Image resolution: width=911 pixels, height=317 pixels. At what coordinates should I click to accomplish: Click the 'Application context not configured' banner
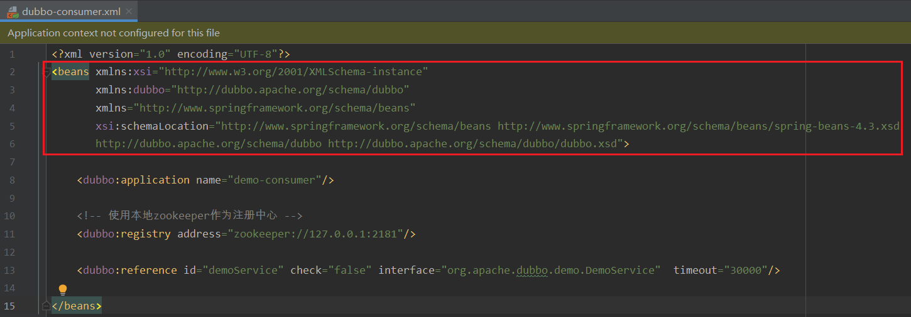[x=114, y=33]
